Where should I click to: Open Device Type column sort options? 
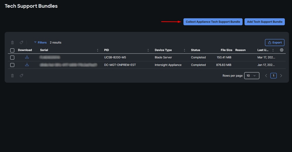point(184,50)
